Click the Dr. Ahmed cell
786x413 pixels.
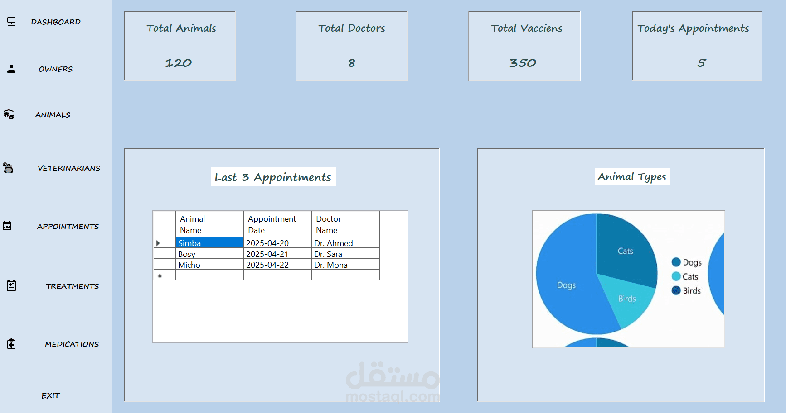click(x=345, y=243)
